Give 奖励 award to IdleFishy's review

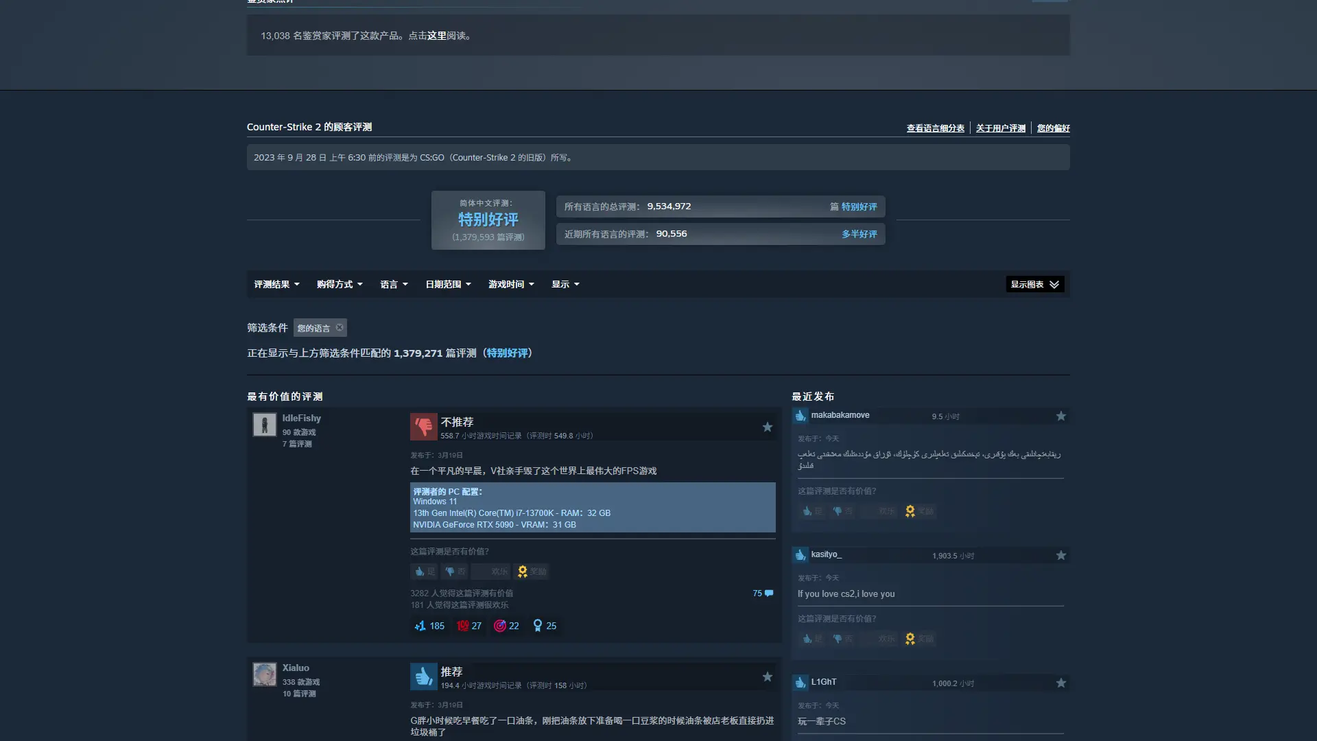coord(532,572)
